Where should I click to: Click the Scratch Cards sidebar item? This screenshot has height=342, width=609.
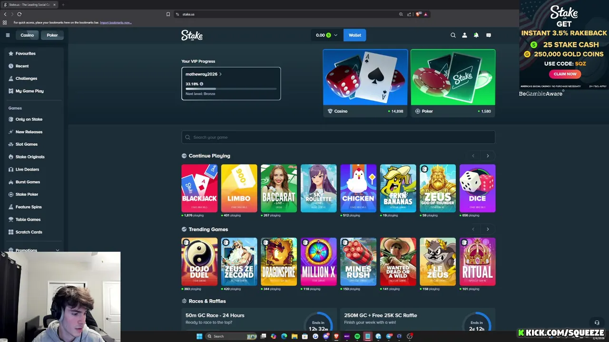point(33,232)
